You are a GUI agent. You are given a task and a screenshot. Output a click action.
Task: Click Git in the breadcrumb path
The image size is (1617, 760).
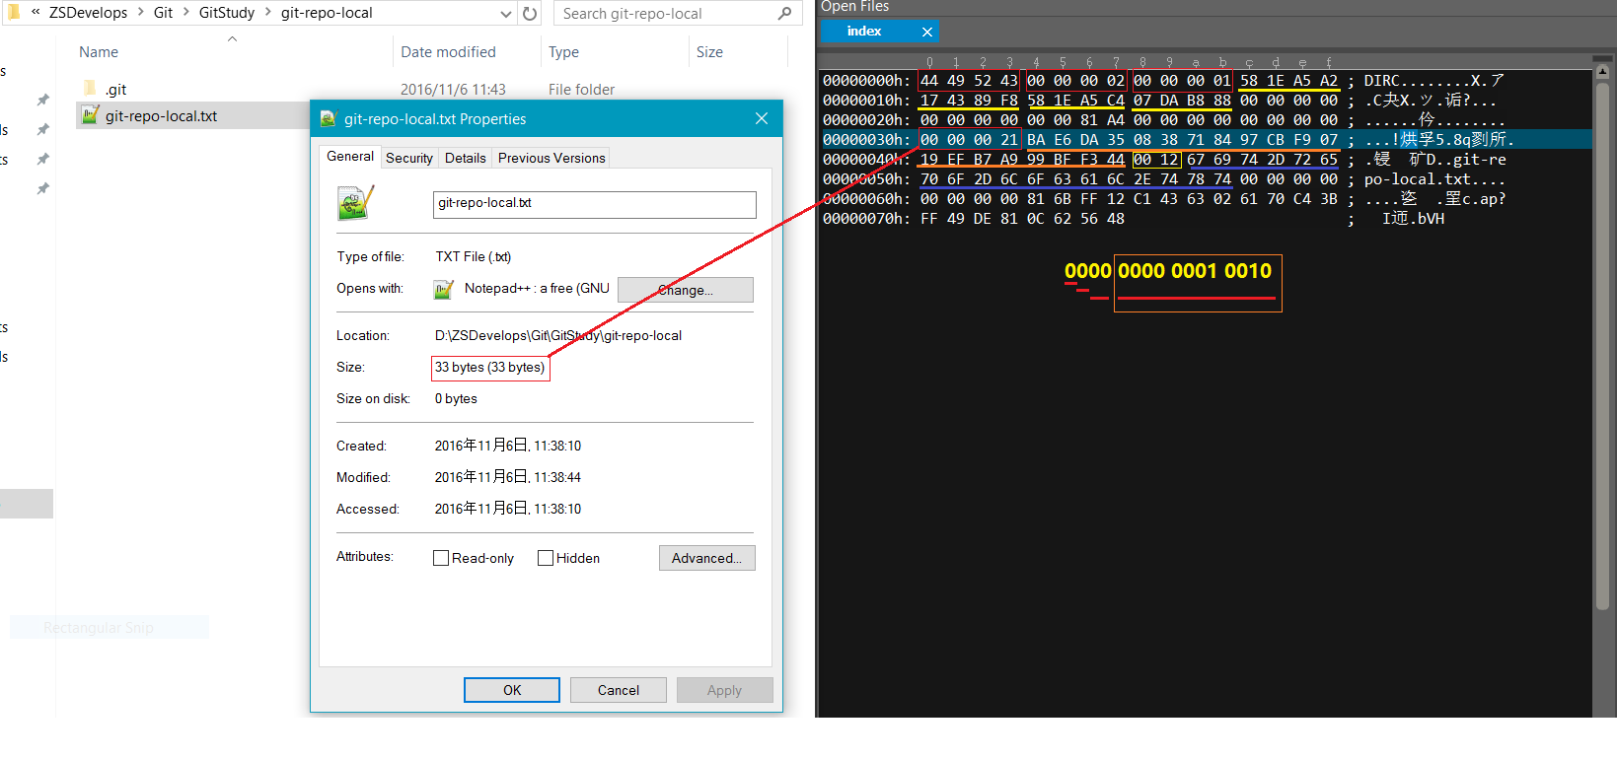[x=163, y=13]
